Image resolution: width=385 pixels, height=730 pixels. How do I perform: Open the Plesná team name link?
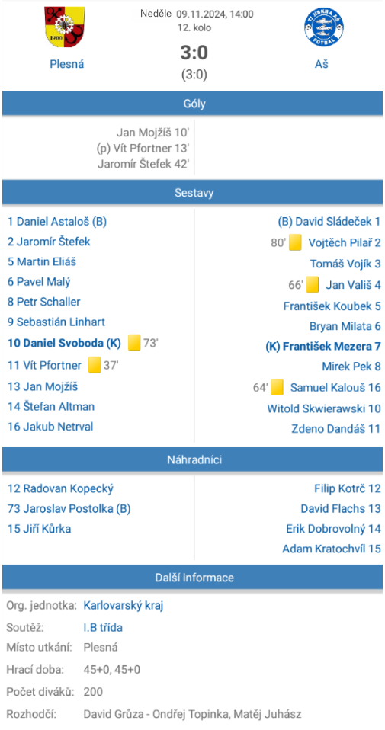[67, 64]
